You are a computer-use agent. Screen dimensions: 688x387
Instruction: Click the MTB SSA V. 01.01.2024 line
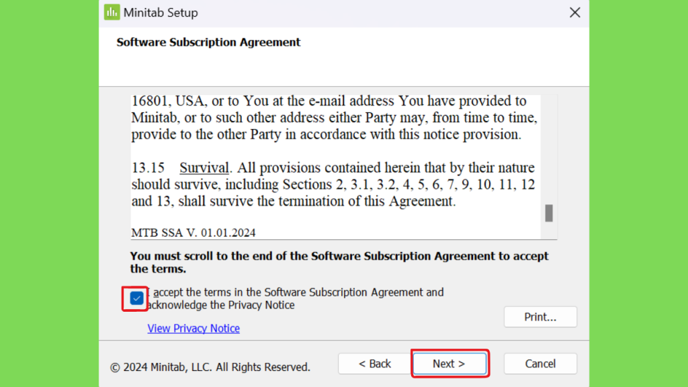pos(193,232)
